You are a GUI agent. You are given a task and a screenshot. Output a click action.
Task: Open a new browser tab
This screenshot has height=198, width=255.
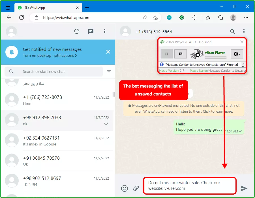point(87,7)
